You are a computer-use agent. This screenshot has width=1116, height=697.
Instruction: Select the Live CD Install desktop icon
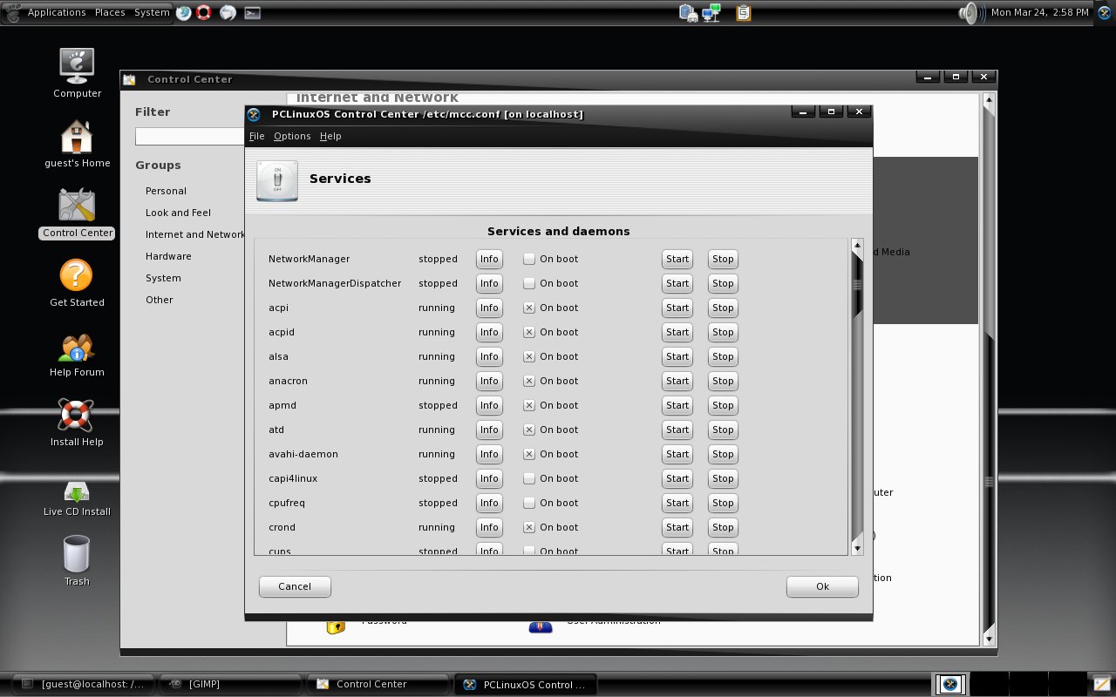click(77, 498)
